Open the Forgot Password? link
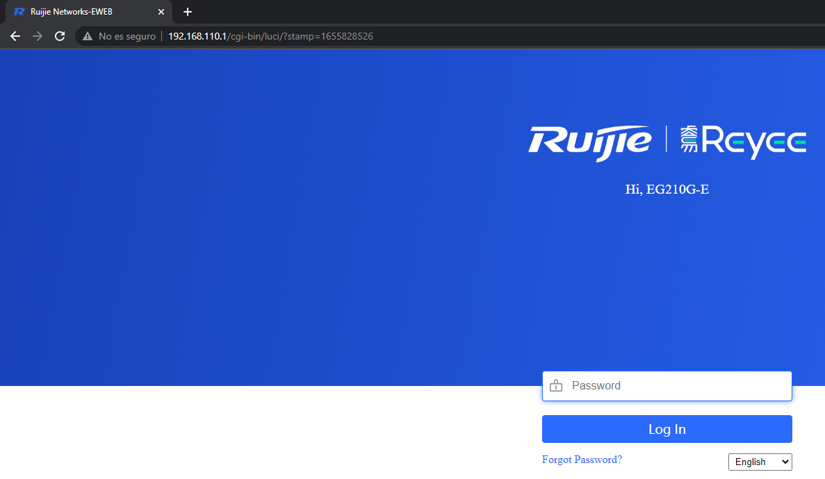 click(x=582, y=460)
